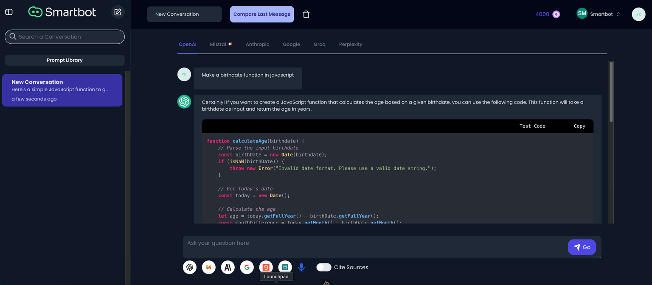Select the OpenAI model icon below the input
652x285 pixels.
tap(189, 267)
